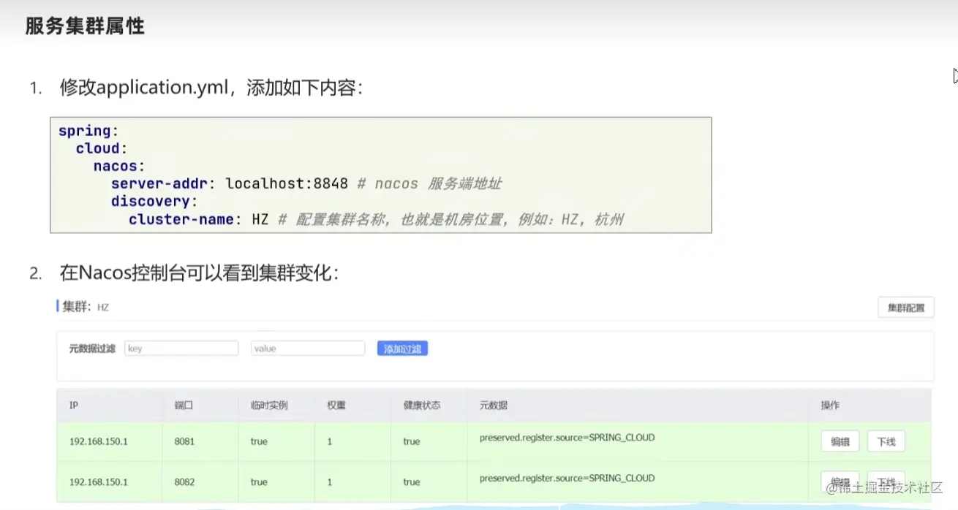958x510 pixels.
Task: Click the 健康状态 column header
Action: pyautogui.click(x=421, y=405)
